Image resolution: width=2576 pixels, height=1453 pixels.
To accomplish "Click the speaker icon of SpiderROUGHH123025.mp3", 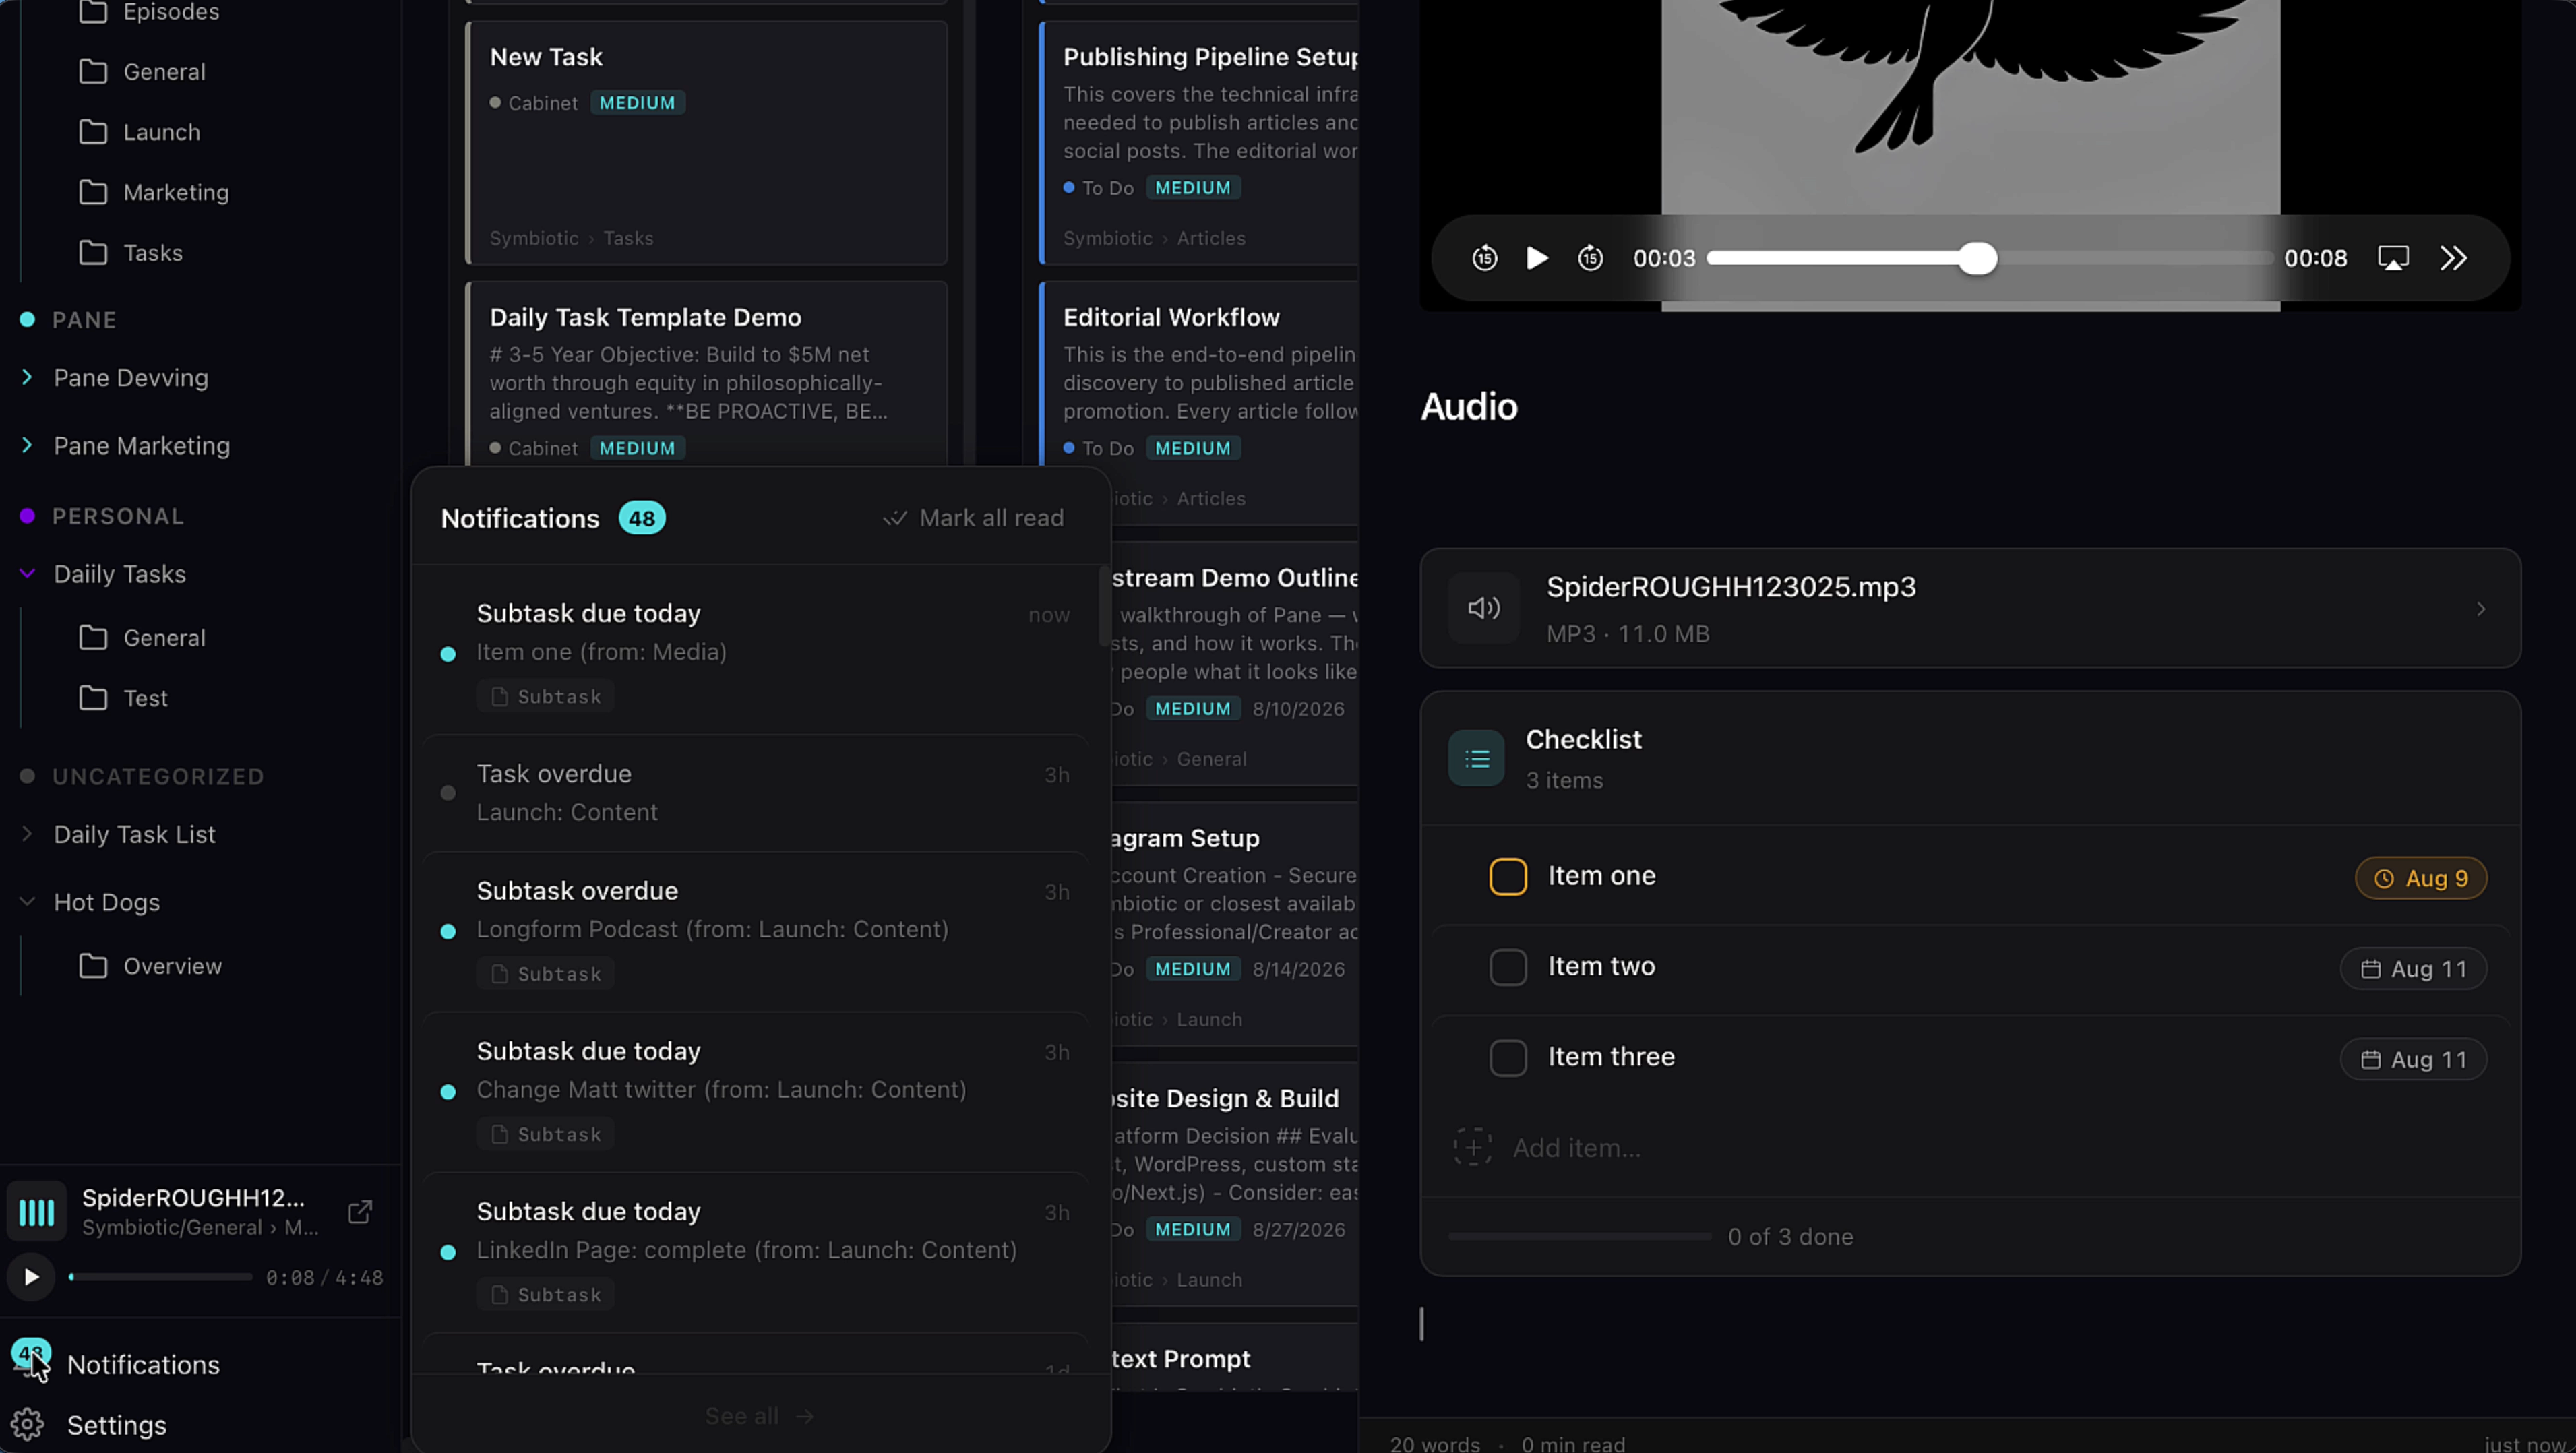I will click(1484, 608).
